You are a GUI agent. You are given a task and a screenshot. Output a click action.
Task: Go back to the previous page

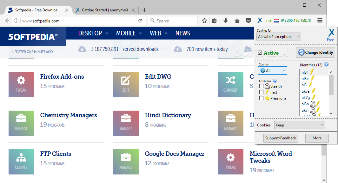click(7, 21)
